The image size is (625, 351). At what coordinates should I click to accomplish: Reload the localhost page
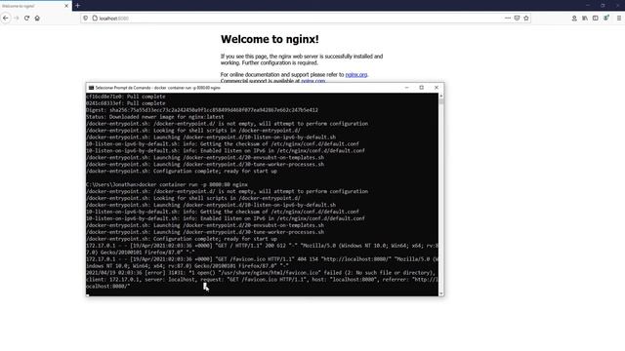(26, 18)
